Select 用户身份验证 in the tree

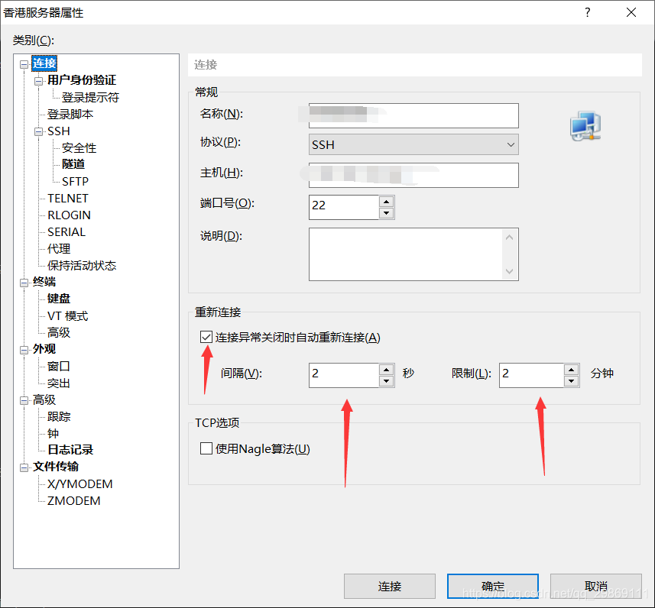point(82,80)
